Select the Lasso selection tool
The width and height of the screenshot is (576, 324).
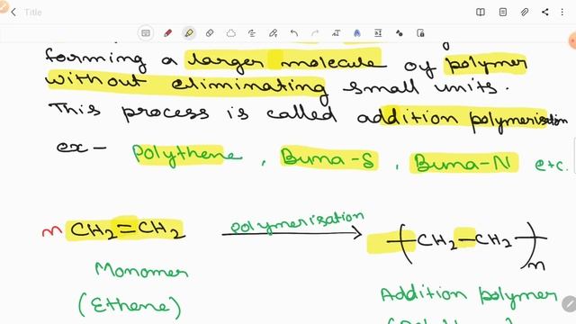[230, 33]
